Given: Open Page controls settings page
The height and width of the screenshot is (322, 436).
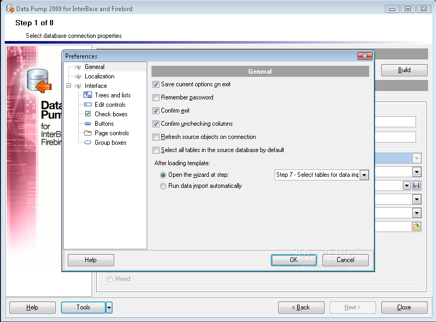Looking at the screenshot, I should [x=112, y=133].
